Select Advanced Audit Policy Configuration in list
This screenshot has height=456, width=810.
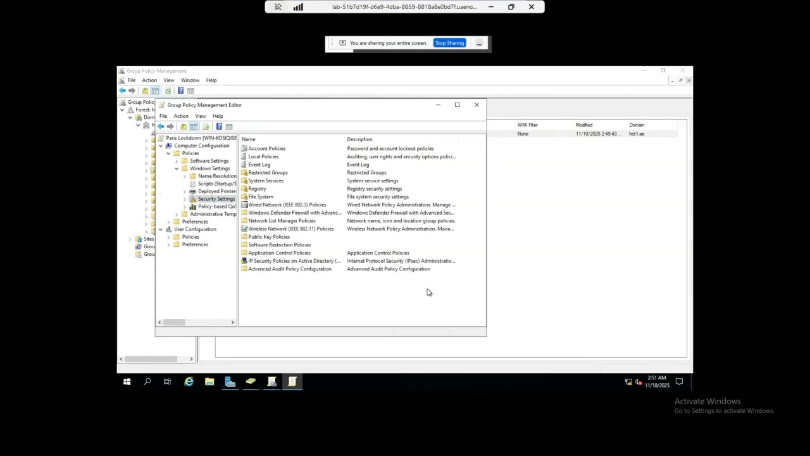(290, 269)
